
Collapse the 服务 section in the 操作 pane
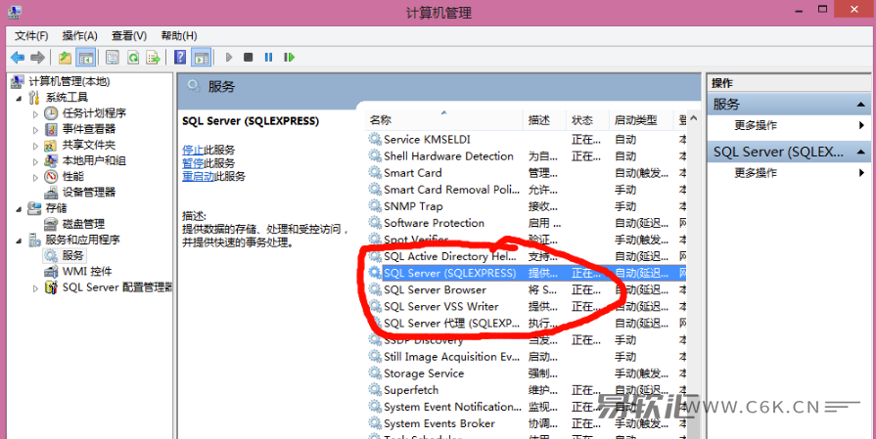pos(861,105)
